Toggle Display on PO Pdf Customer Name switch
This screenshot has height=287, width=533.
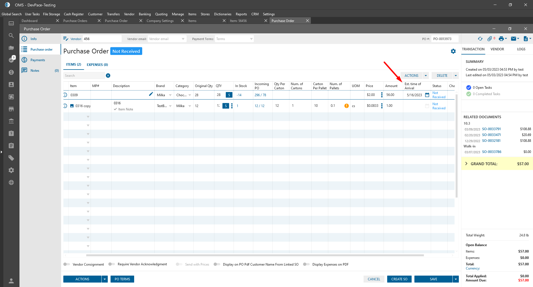click(217, 264)
